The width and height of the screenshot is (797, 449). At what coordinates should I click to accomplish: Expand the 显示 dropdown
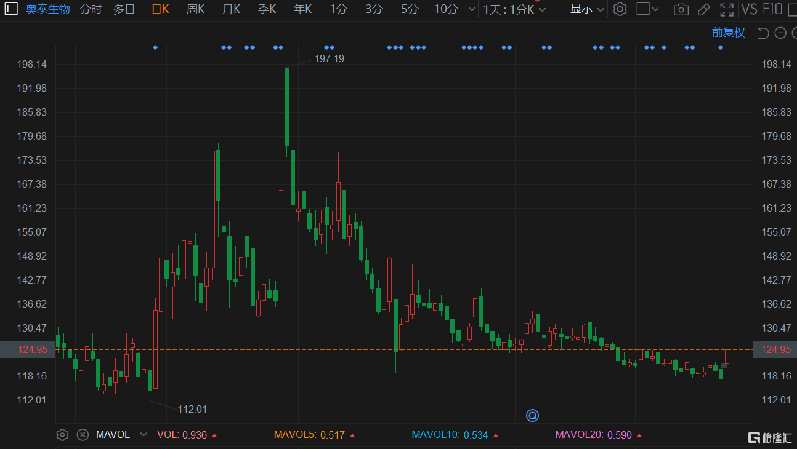pyautogui.click(x=586, y=9)
